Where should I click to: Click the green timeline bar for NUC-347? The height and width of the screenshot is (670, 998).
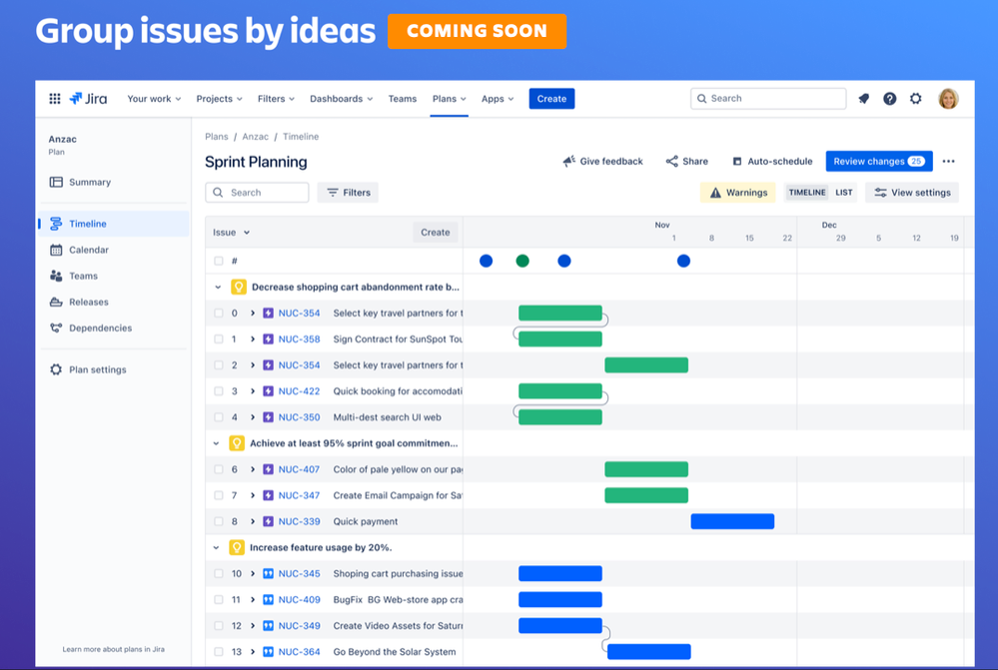coord(646,495)
